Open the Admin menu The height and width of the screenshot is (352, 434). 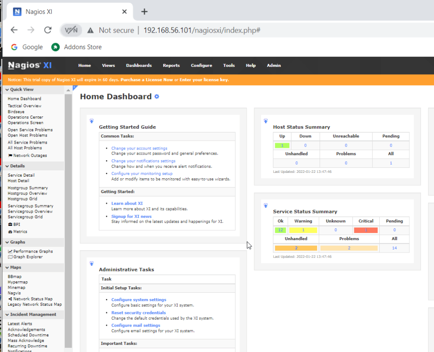pos(274,66)
